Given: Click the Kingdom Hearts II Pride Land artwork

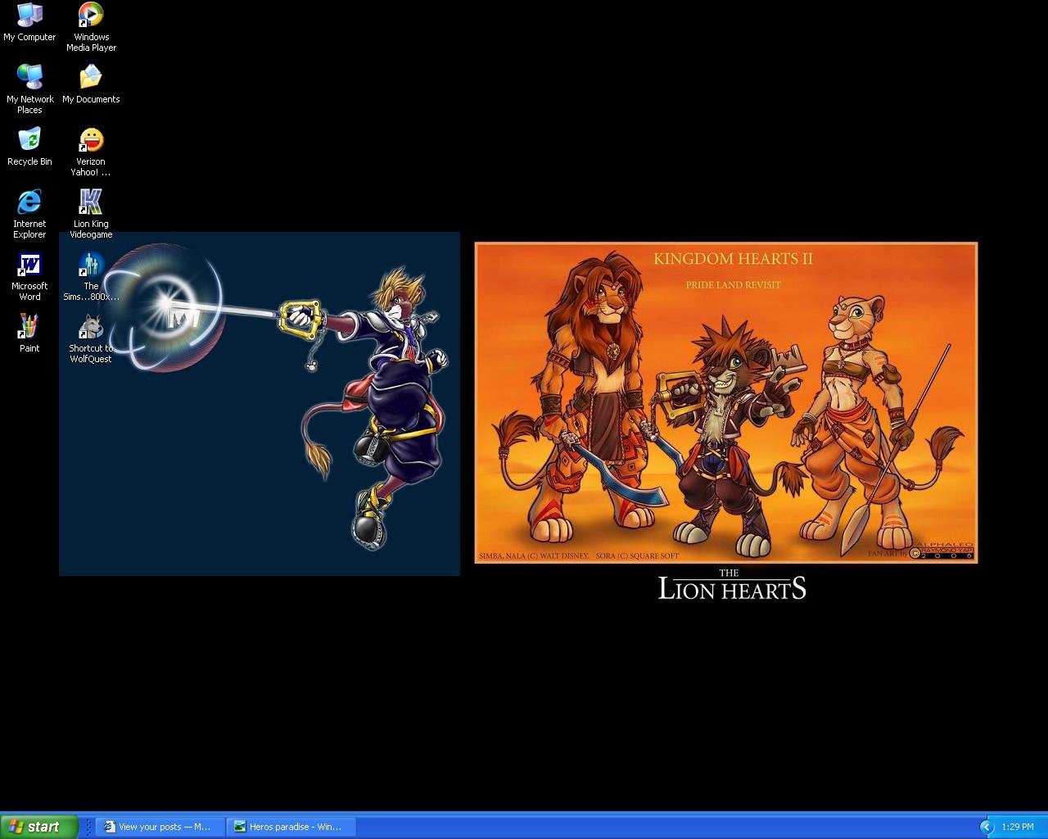Looking at the screenshot, I should pos(725,402).
